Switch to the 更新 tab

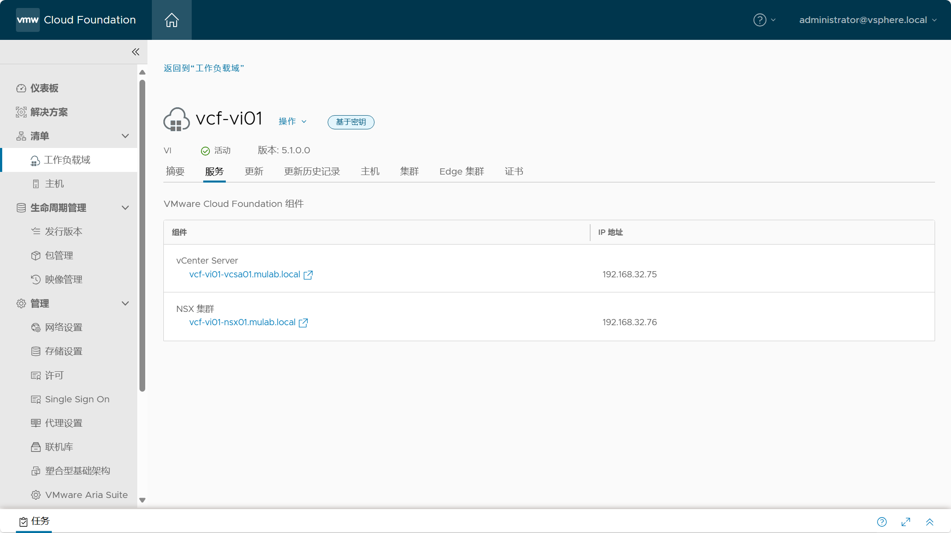click(x=254, y=171)
